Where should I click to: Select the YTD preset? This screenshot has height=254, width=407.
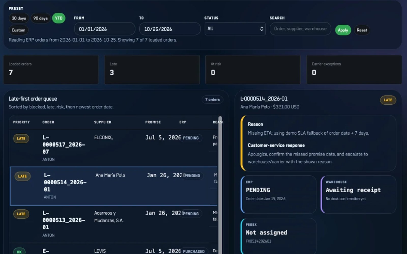click(x=59, y=18)
